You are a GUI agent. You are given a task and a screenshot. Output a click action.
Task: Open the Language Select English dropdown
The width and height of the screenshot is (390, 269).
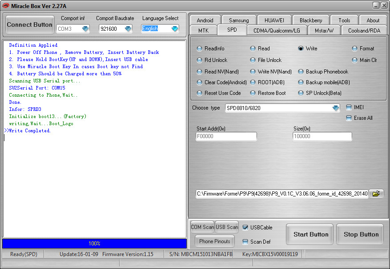point(175,29)
